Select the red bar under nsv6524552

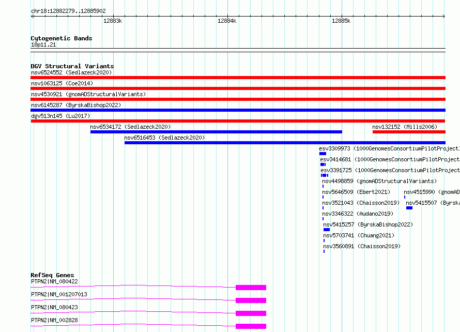[238, 78]
